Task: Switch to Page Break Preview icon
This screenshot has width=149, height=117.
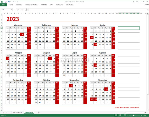Action: tap(125, 115)
